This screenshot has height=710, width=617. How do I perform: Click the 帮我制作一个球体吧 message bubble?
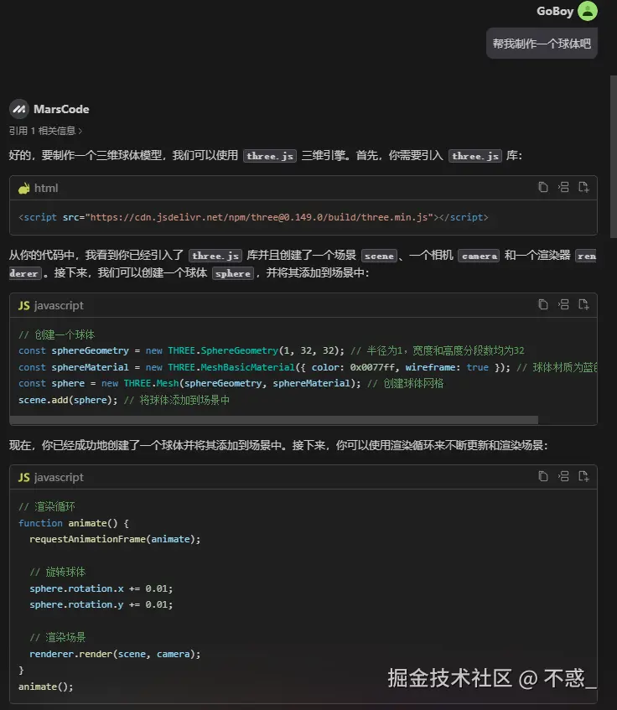coord(542,44)
